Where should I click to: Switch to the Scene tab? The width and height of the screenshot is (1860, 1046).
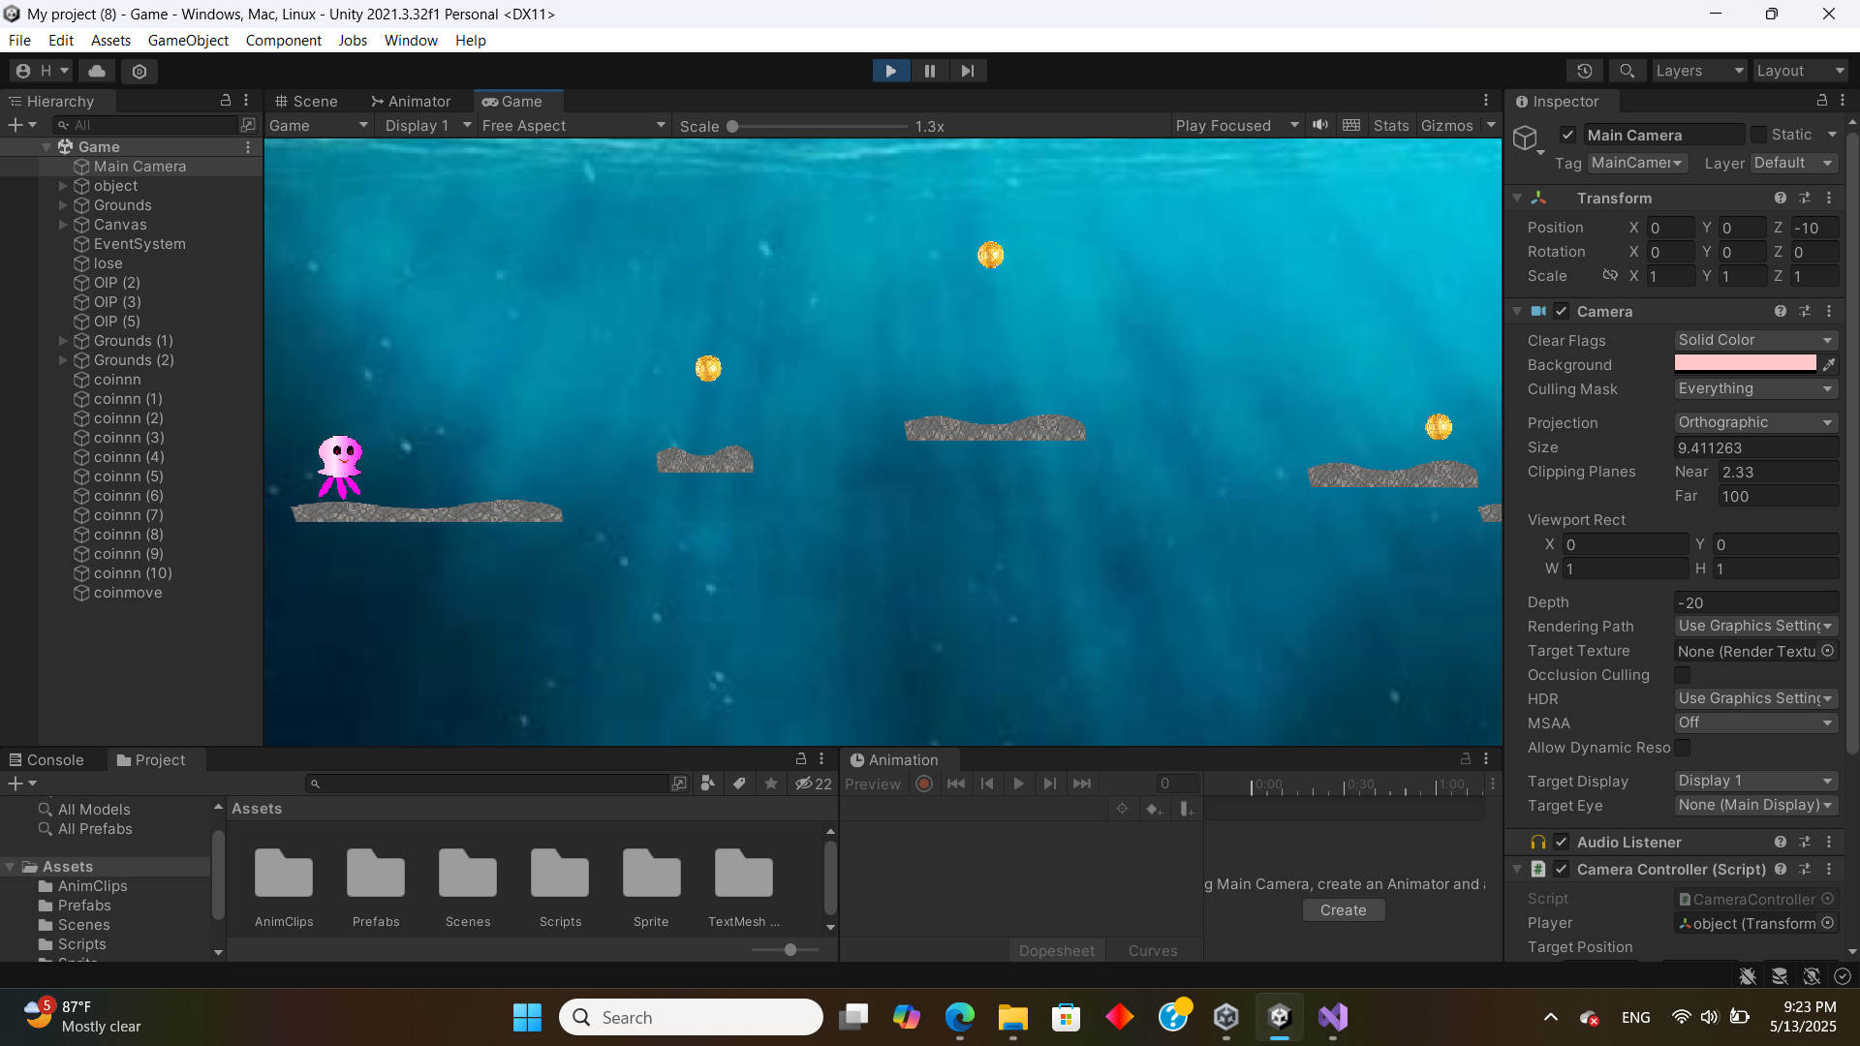click(306, 102)
